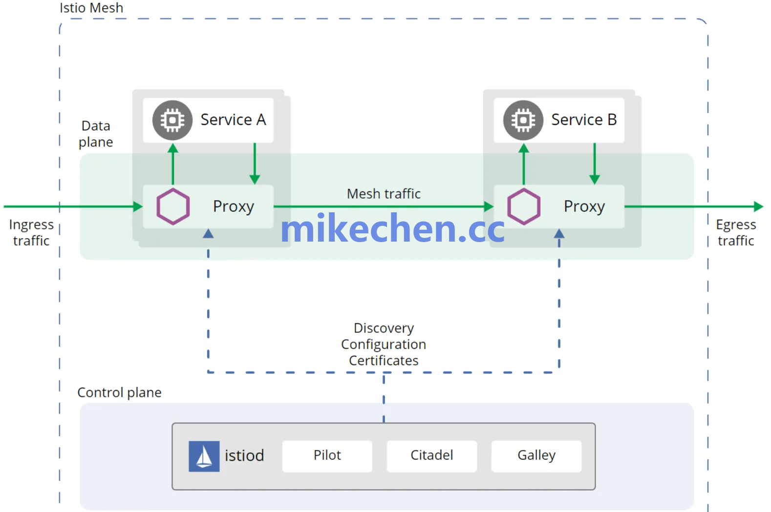Click the Discovery Configuration Certificates text

coord(384,344)
